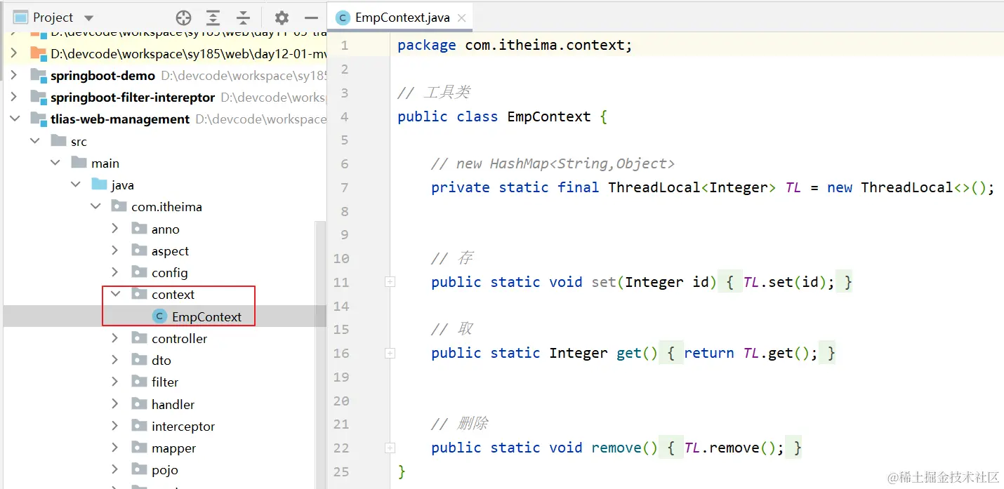
Task: Expand the filter package
Action: click(x=115, y=382)
